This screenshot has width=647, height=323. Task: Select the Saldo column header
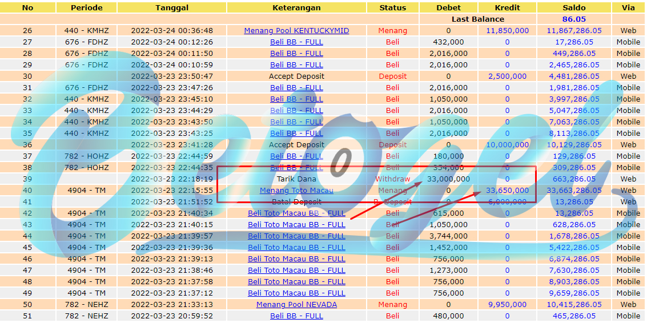(x=574, y=7)
